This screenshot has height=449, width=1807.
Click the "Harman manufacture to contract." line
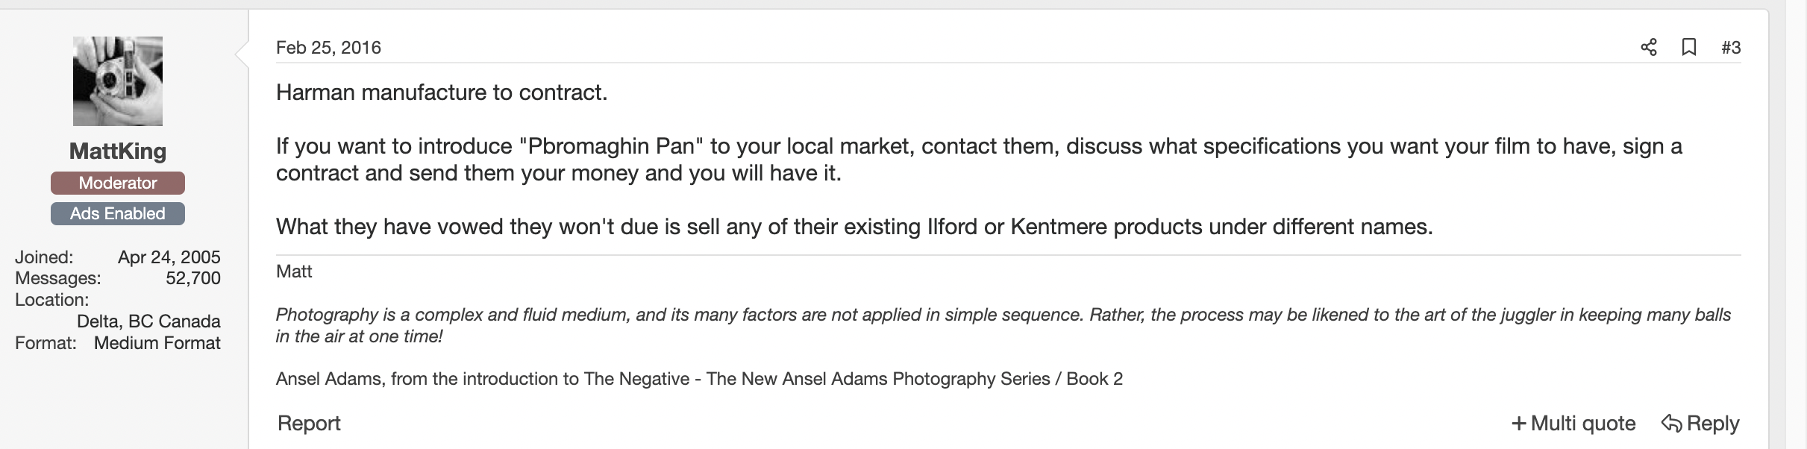(442, 92)
